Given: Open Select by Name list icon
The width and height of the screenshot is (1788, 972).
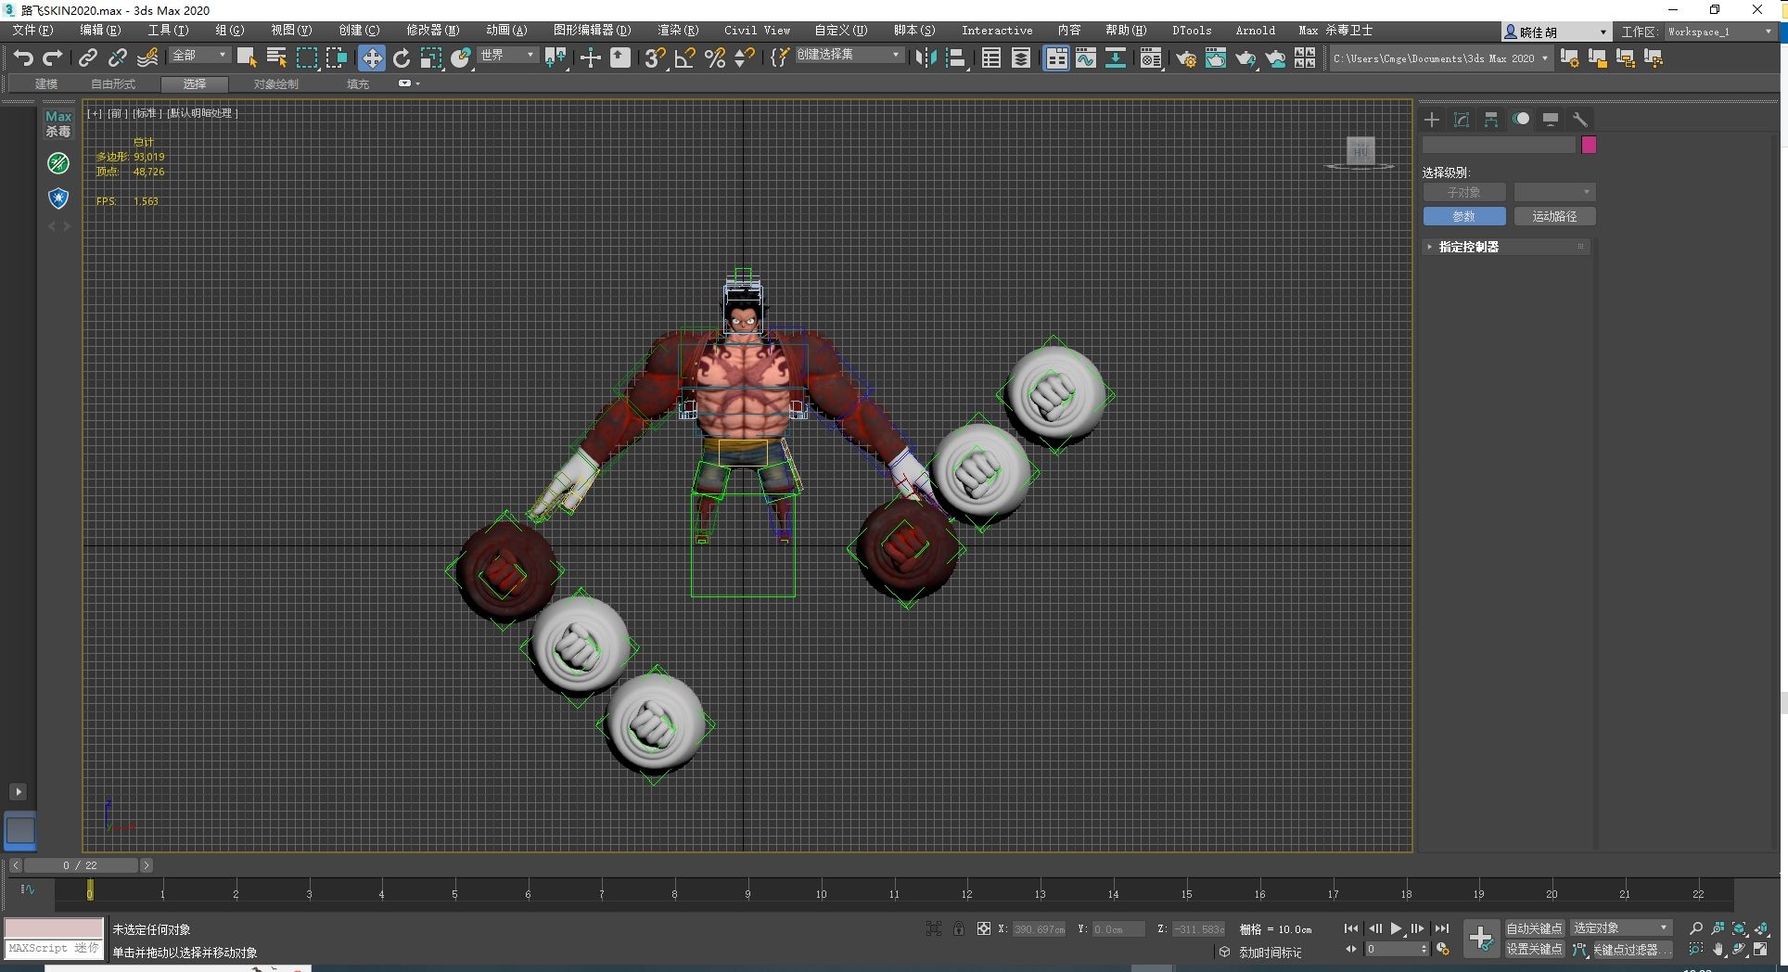Looking at the screenshot, I should coord(276,58).
